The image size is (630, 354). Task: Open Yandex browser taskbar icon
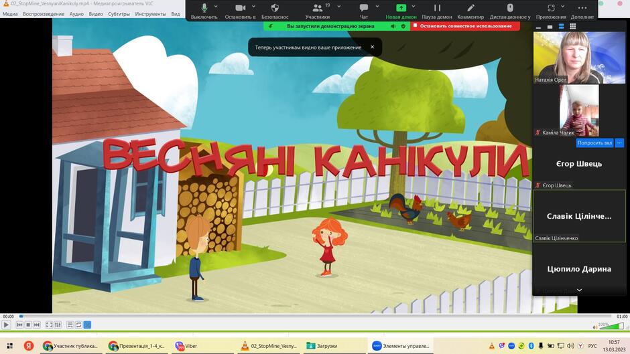[29, 345]
